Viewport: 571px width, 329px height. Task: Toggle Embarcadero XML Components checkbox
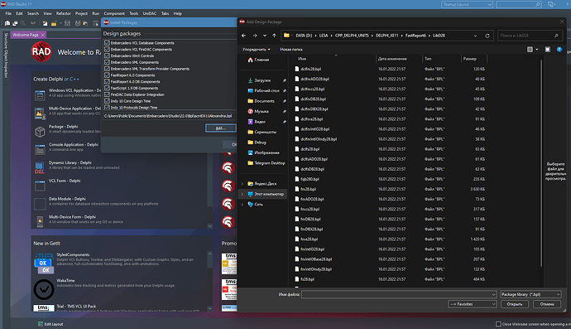point(107,62)
